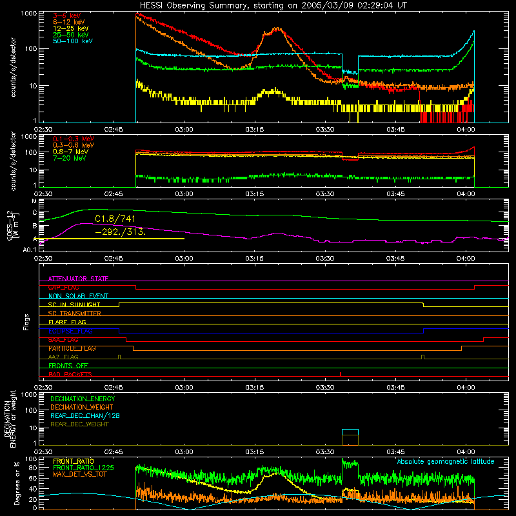The height and width of the screenshot is (516, 516).
Task: Select the SC_TRANSMITTER flag label
Action: [75, 313]
